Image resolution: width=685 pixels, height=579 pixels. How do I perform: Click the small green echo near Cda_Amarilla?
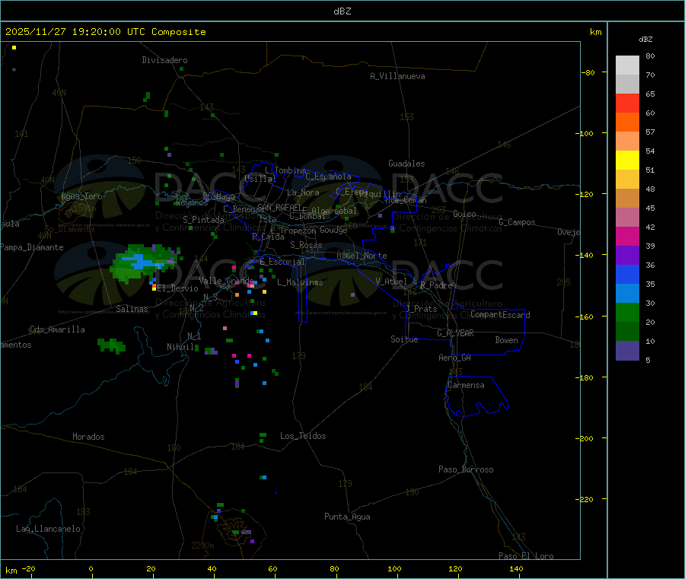(x=111, y=345)
